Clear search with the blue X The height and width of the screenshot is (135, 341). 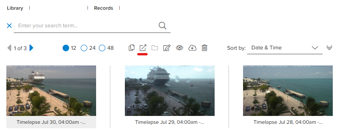coord(9,26)
